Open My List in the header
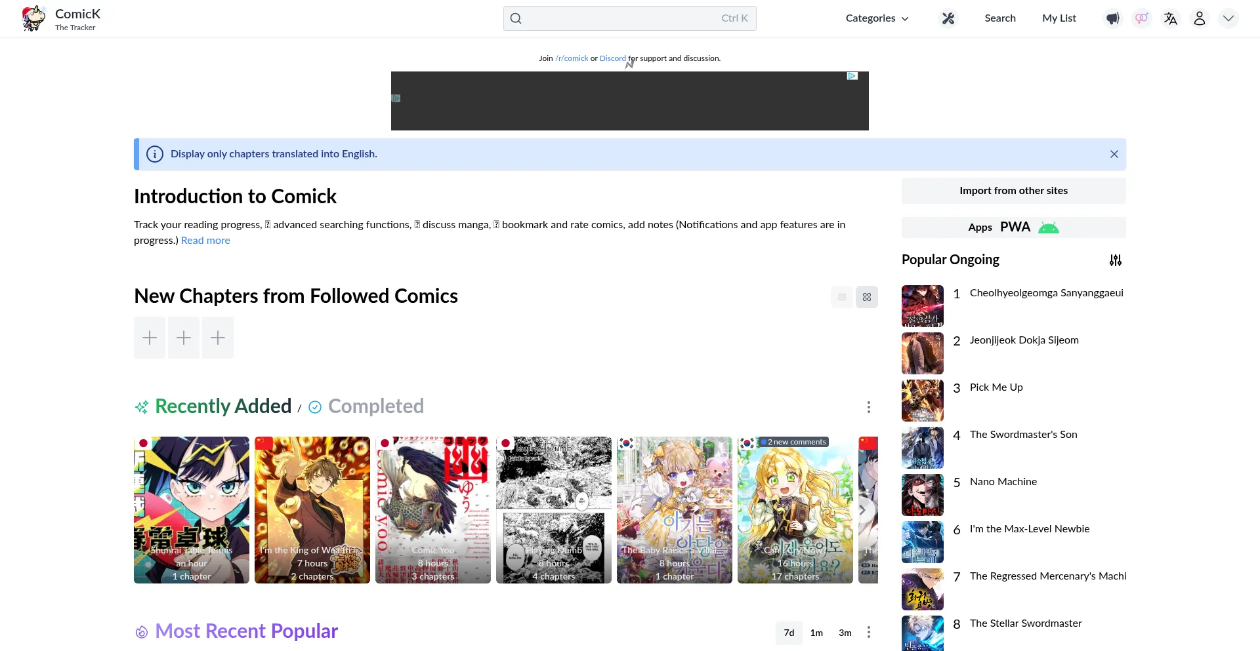 coord(1059,18)
